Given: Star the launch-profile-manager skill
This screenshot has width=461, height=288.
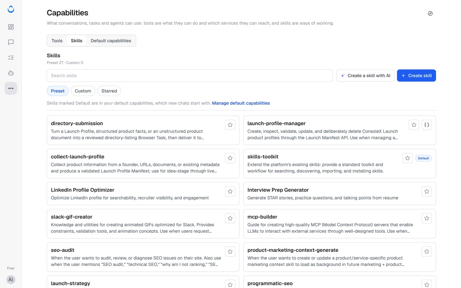Looking at the screenshot, I should tap(414, 125).
